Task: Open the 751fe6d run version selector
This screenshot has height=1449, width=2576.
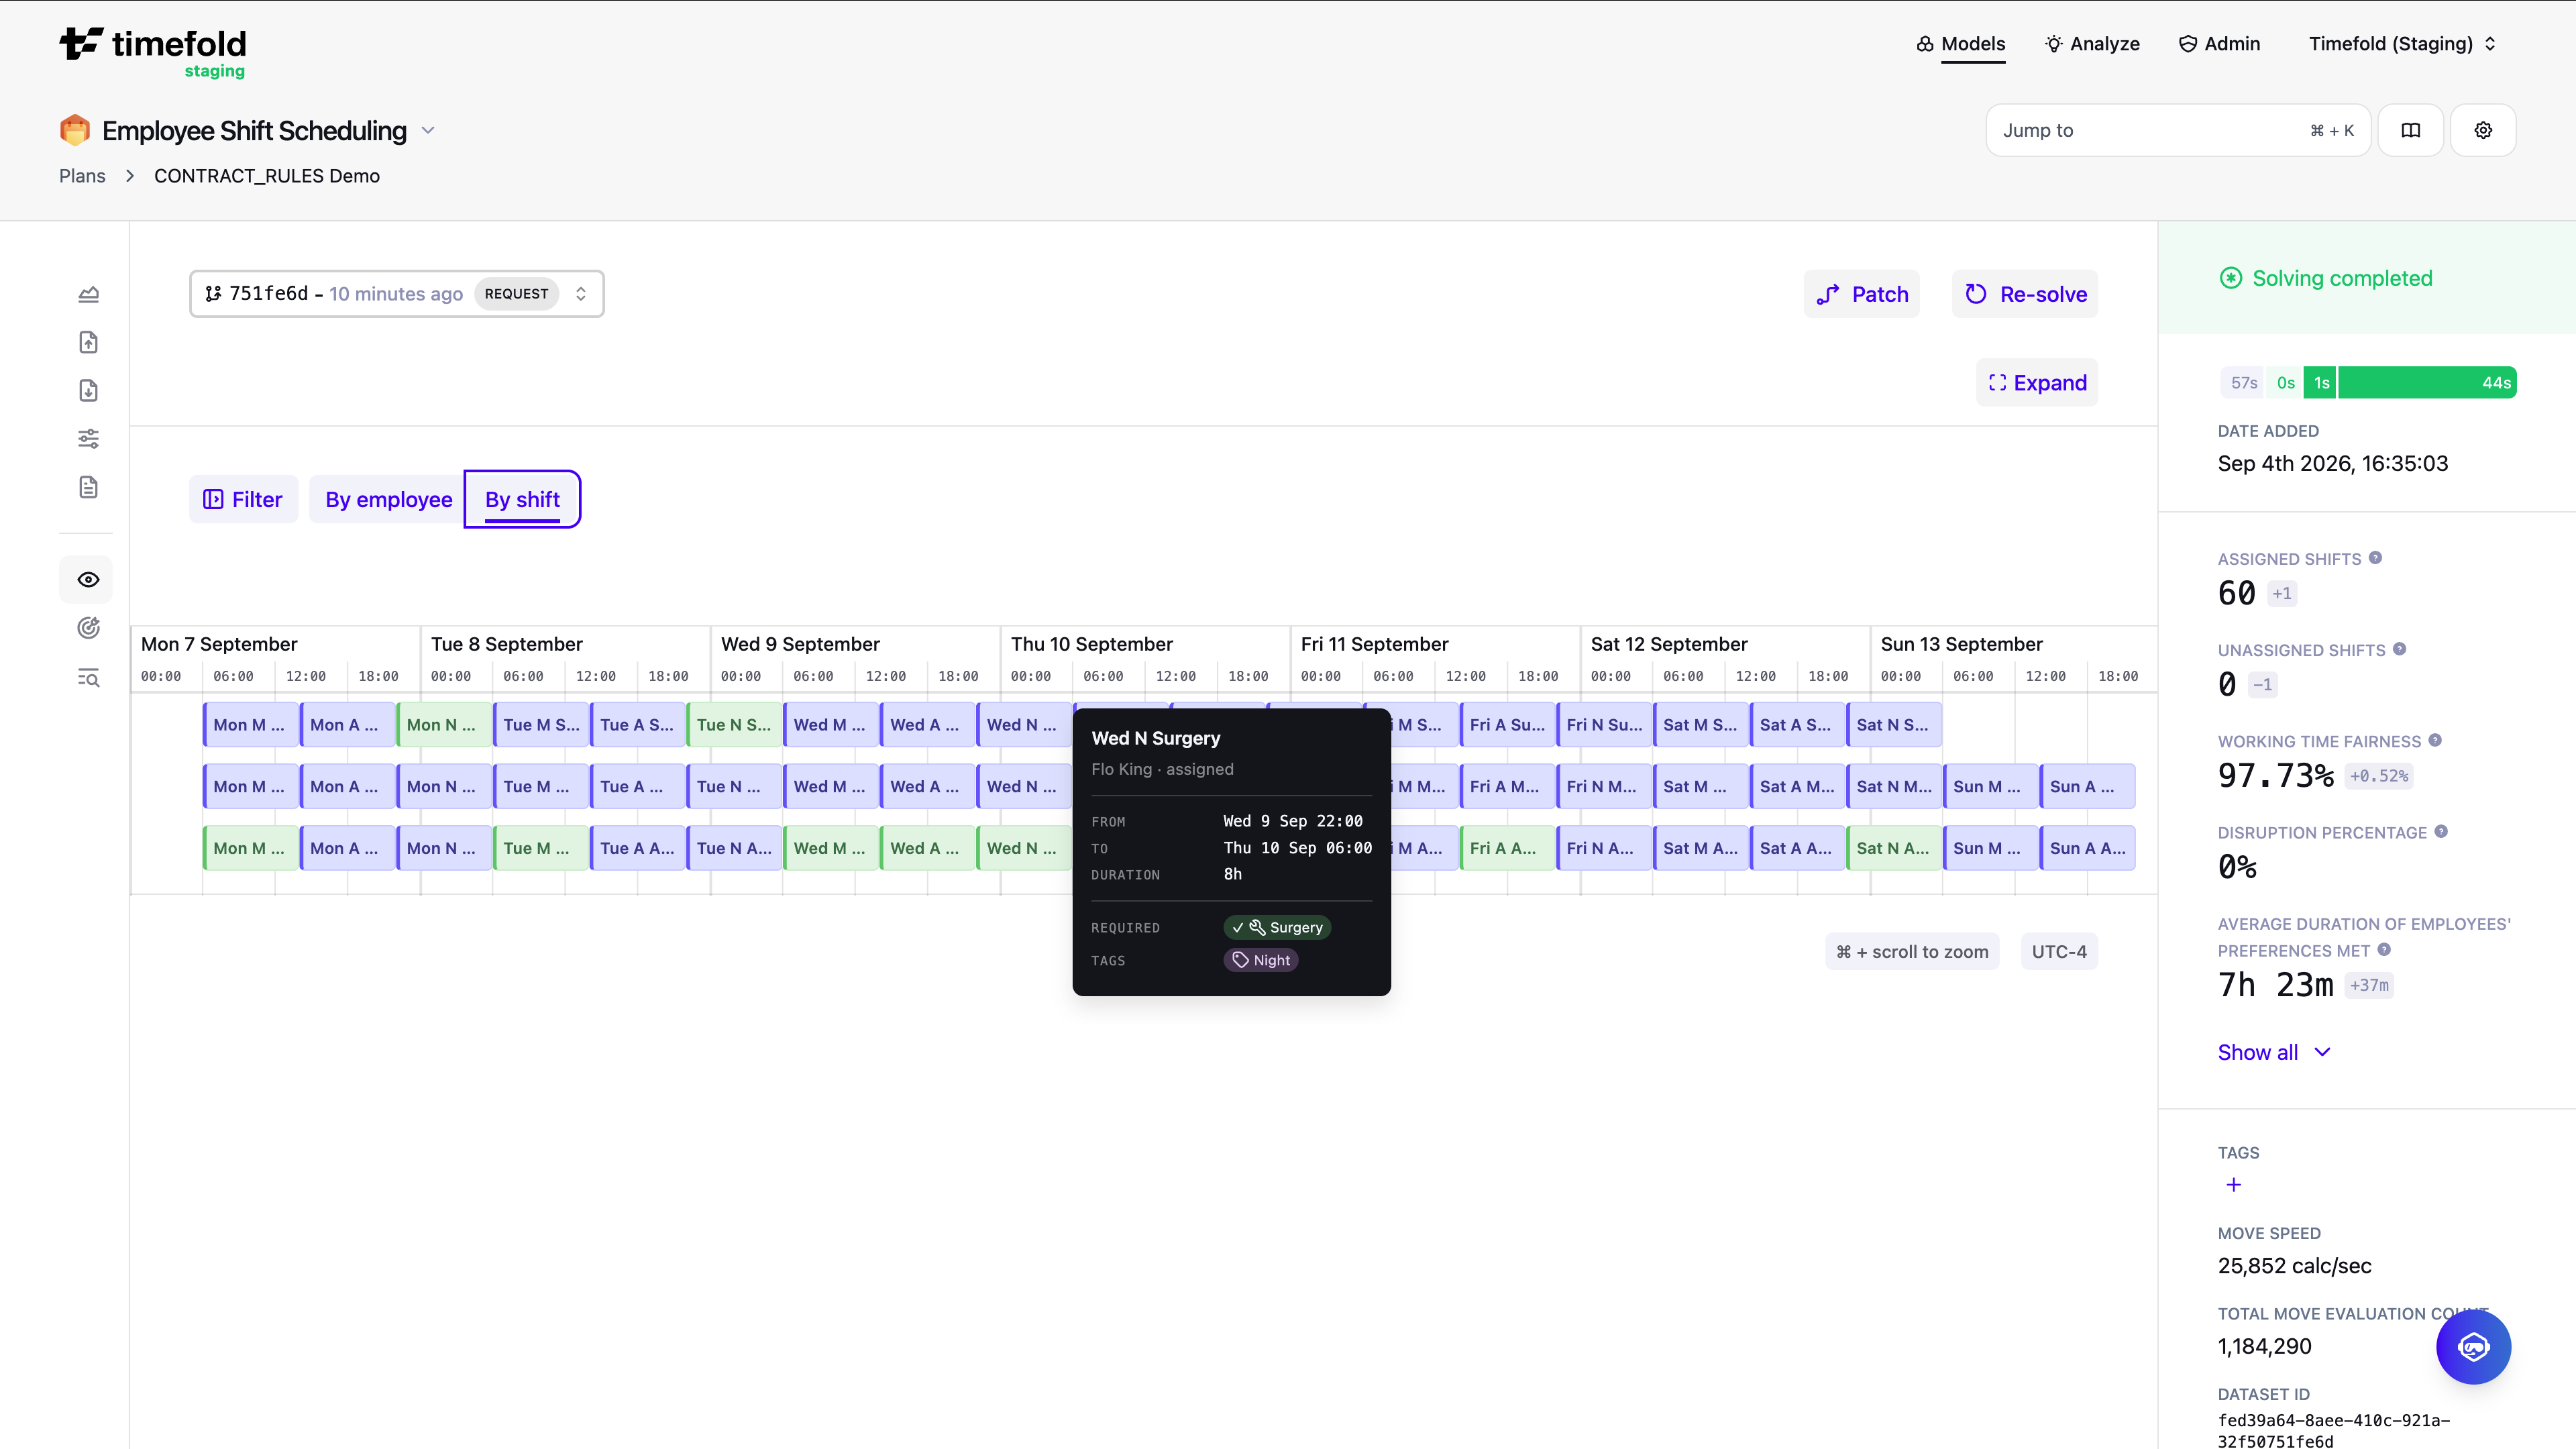Action: point(396,294)
